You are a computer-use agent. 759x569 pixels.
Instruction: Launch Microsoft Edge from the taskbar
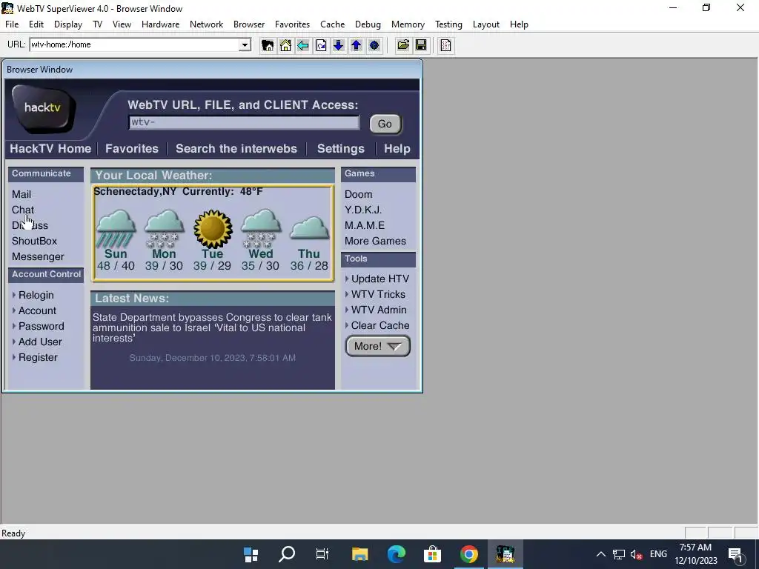click(x=396, y=554)
